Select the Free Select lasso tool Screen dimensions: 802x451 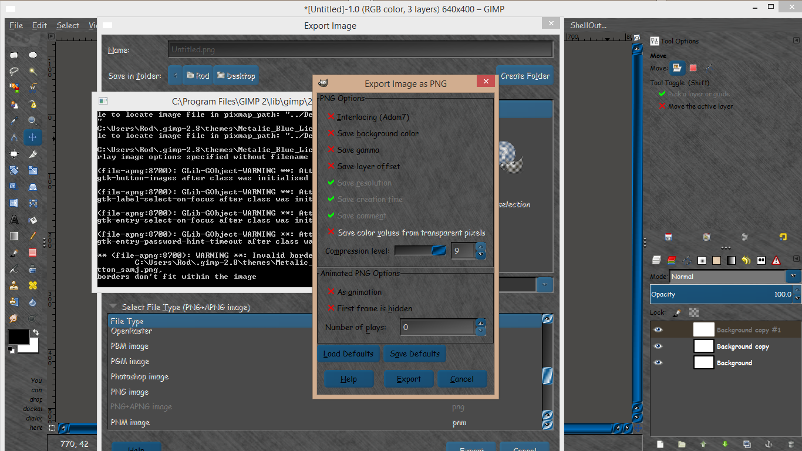(x=14, y=72)
